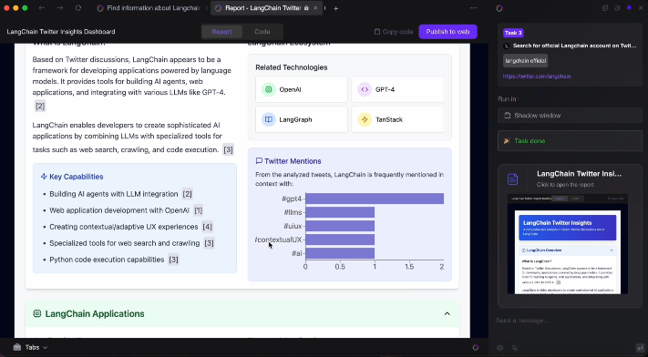Open the three-dots overflow menu
This screenshot has height=357, width=648.
(474, 8)
